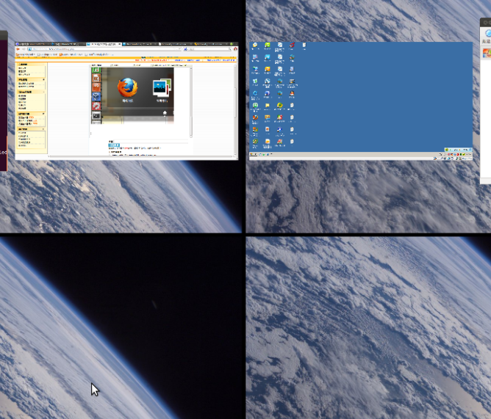Select the browser window in top-left workspace
Image resolution: width=491 pixels, height=419 pixels.
[x=126, y=101]
